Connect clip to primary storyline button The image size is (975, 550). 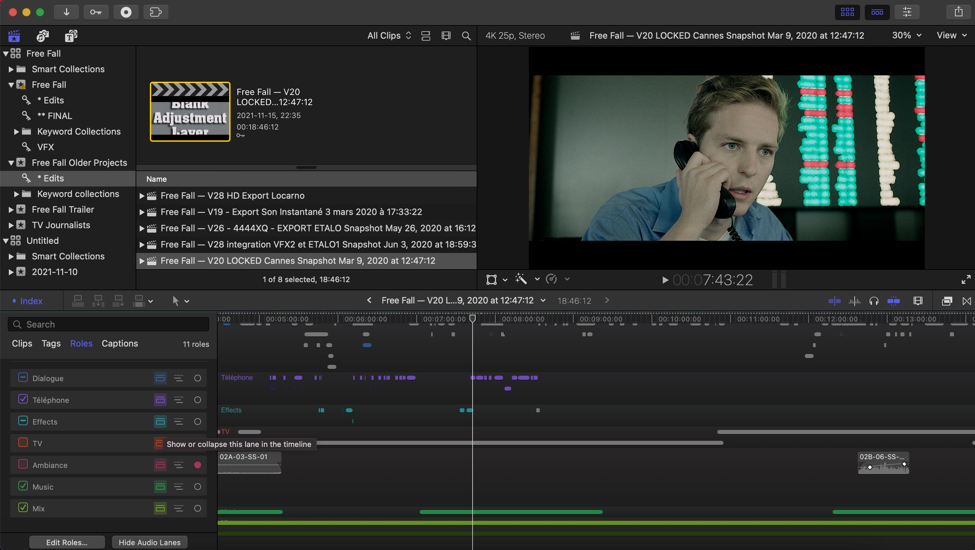pos(78,301)
